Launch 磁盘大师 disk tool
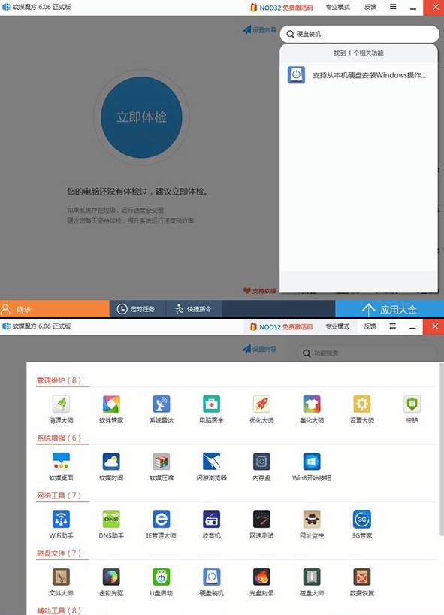This screenshot has height=615, width=444. [312, 582]
